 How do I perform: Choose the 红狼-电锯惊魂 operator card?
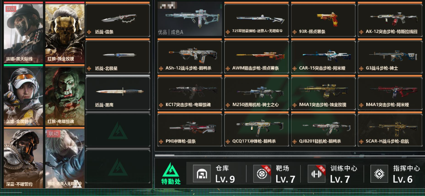[x=65, y=96]
